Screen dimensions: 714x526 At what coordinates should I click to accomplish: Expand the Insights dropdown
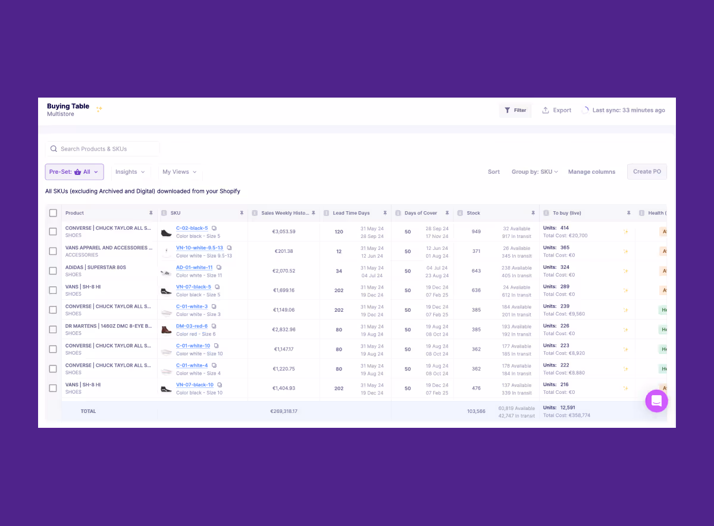coord(131,172)
